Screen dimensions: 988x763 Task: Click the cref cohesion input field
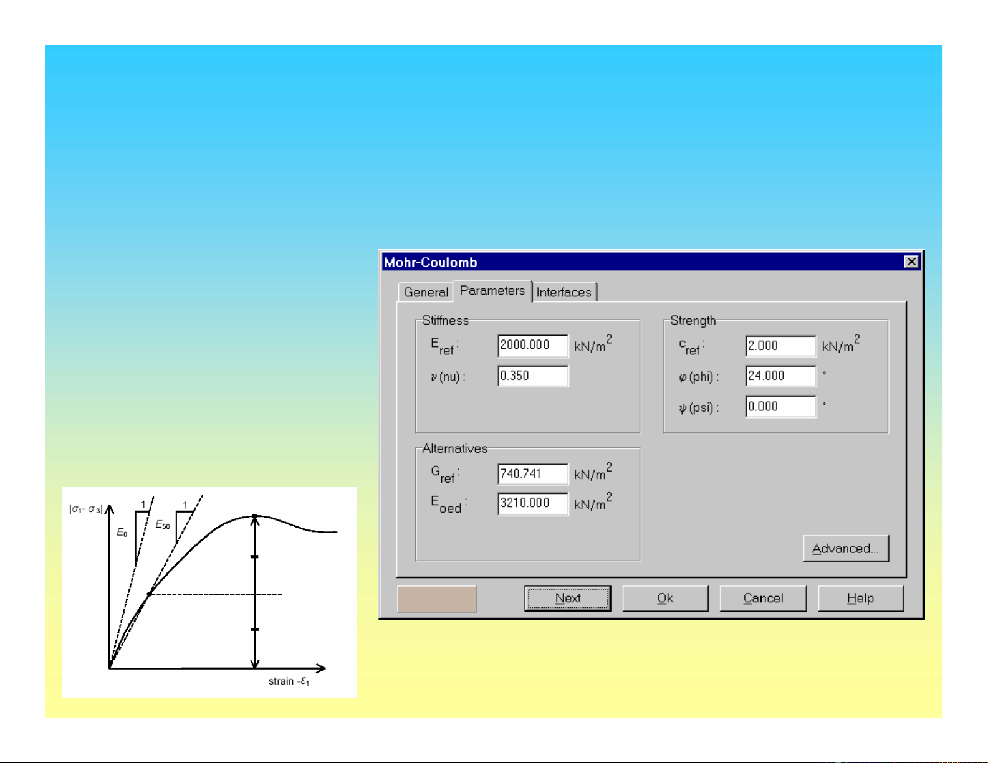coord(780,346)
